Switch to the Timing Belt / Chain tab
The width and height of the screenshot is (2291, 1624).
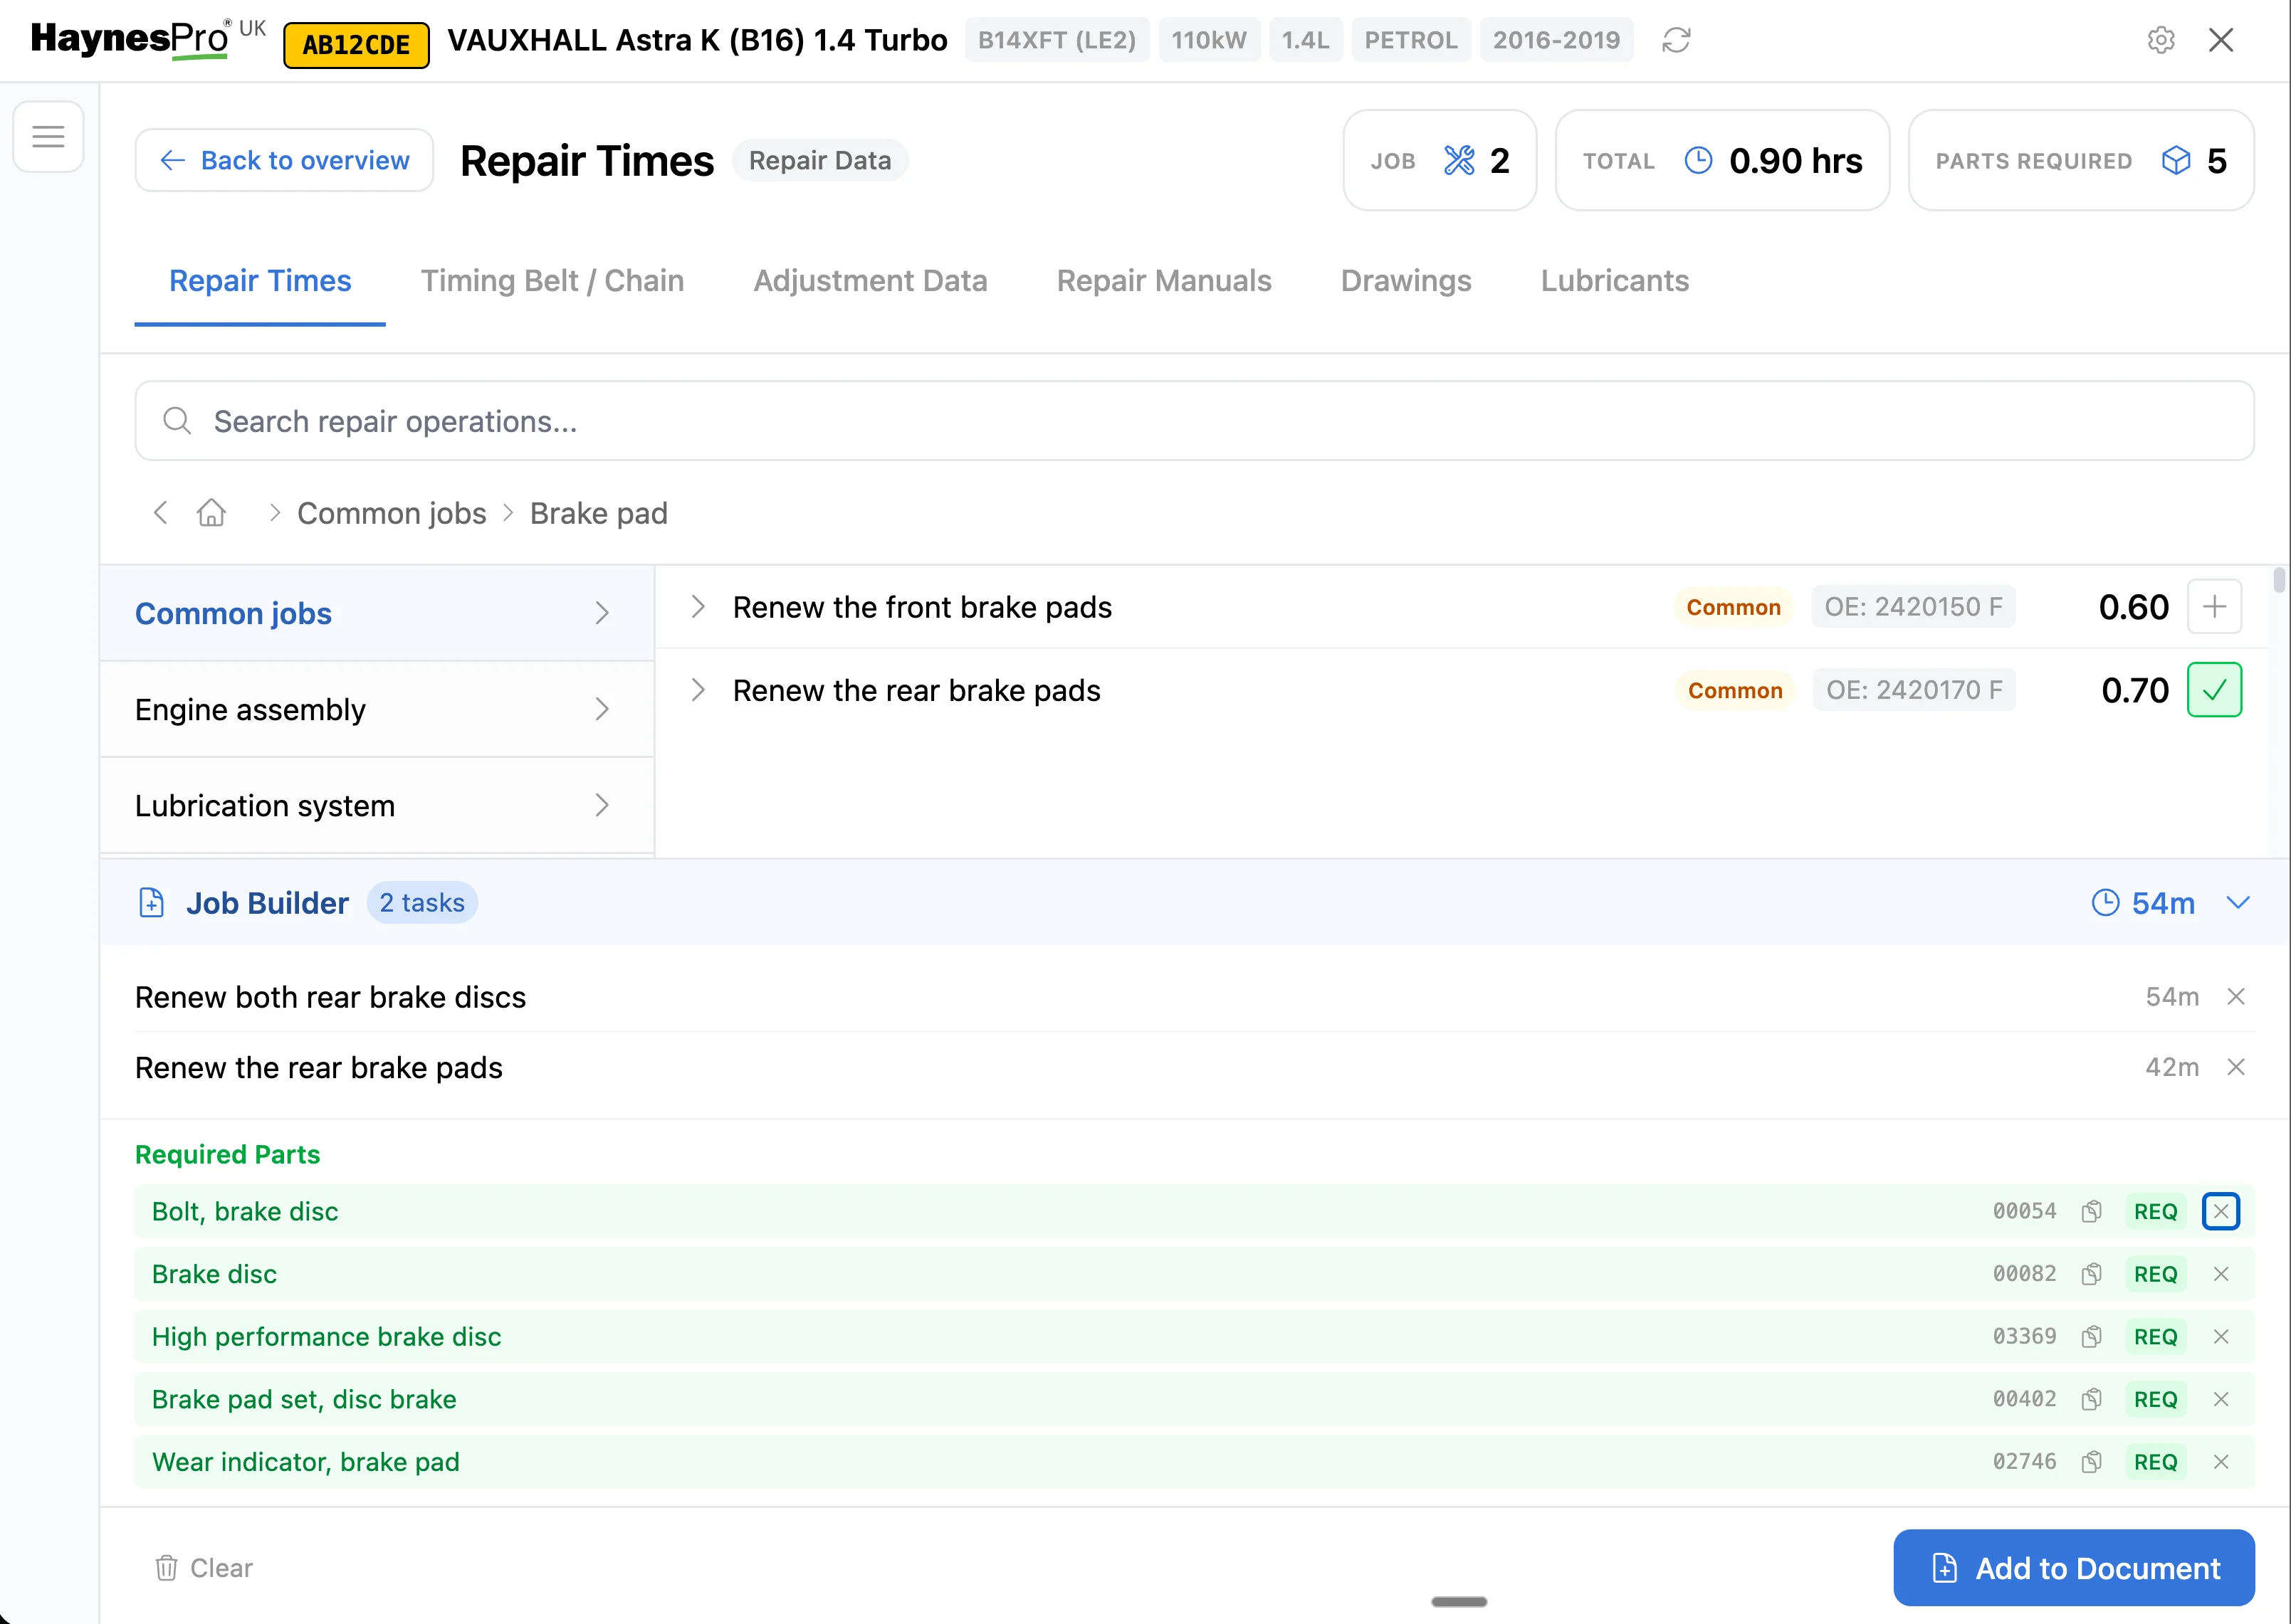[x=552, y=281]
